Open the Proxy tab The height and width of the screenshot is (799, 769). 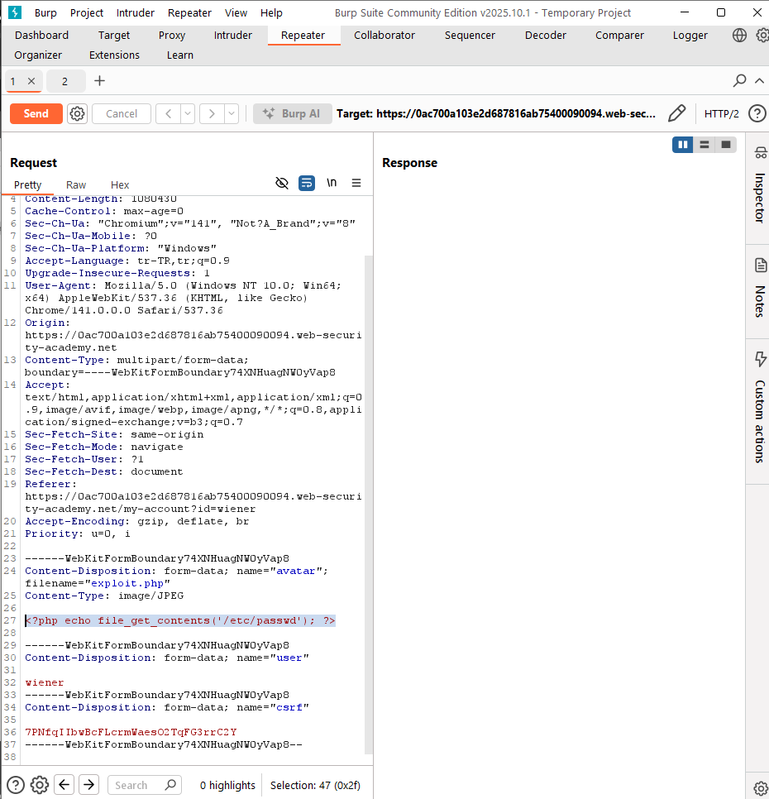(172, 36)
